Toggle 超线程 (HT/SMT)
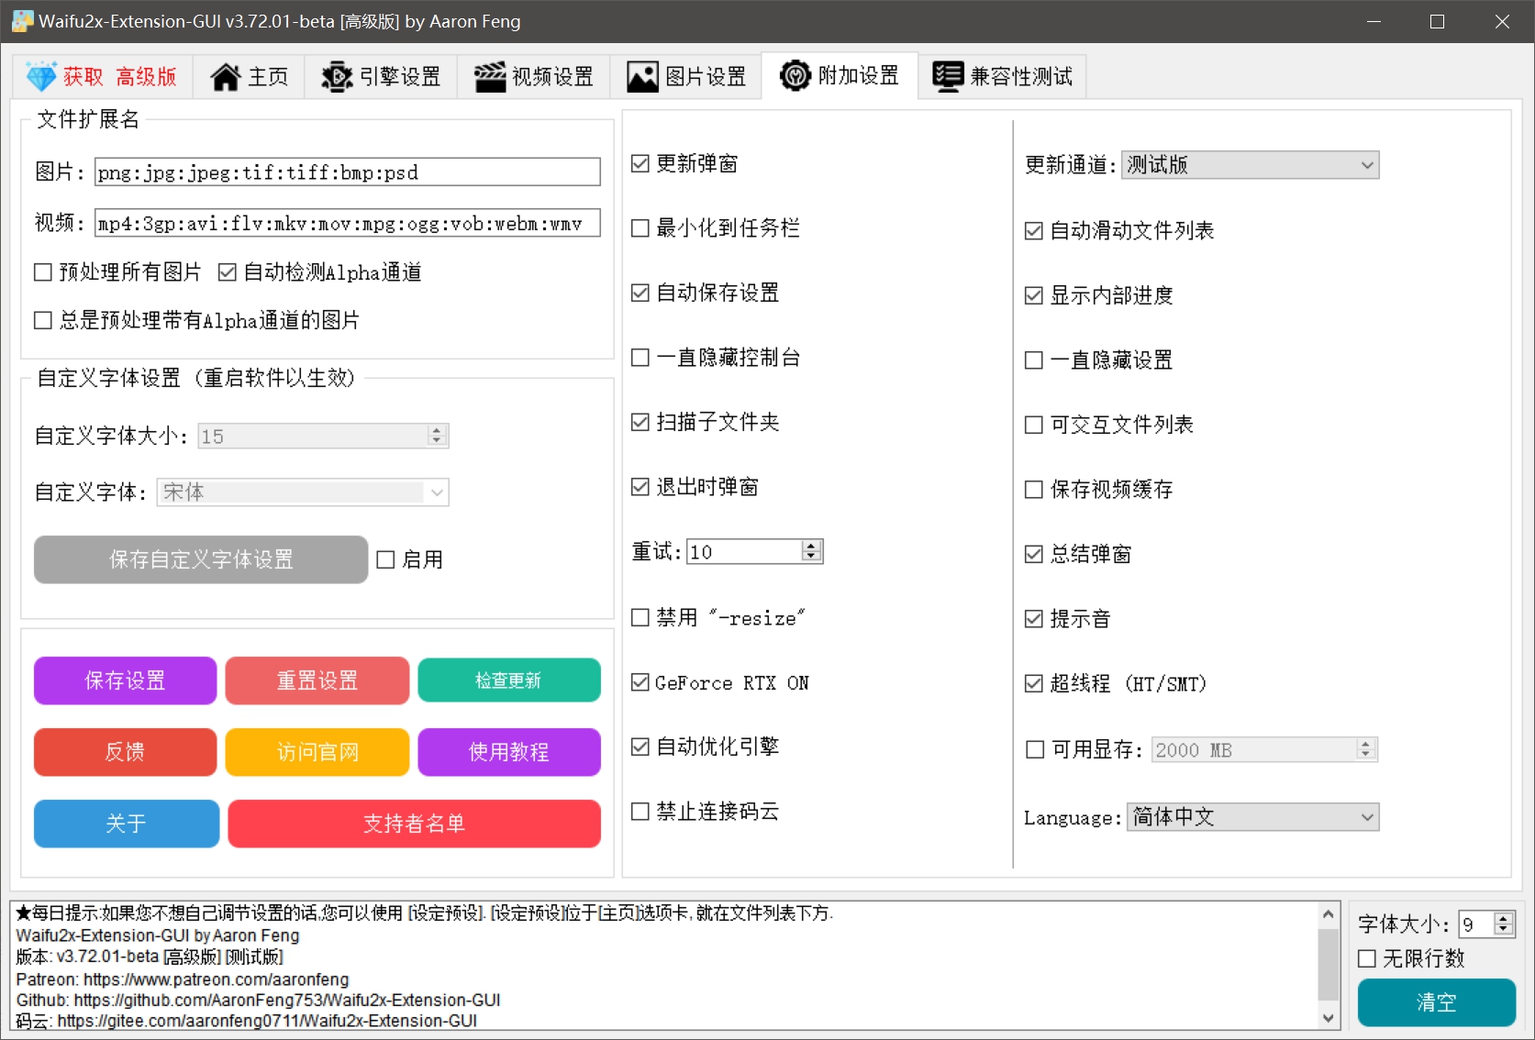This screenshot has width=1535, height=1040. (x=1116, y=683)
